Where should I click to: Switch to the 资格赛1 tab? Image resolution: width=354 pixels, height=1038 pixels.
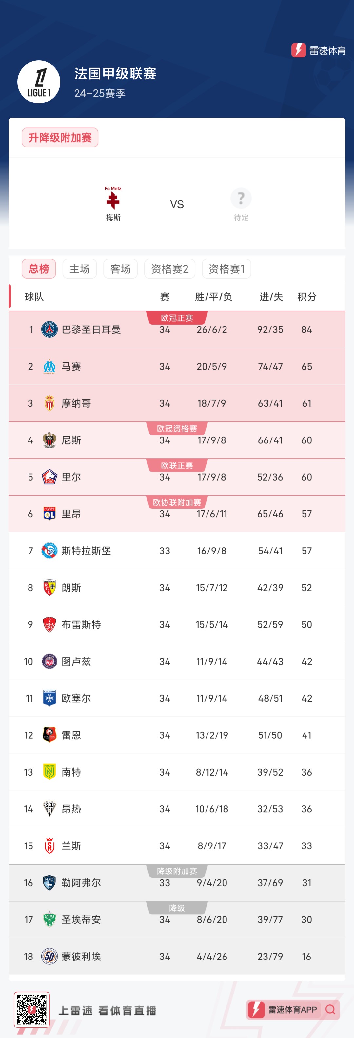pyautogui.click(x=226, y=268)
